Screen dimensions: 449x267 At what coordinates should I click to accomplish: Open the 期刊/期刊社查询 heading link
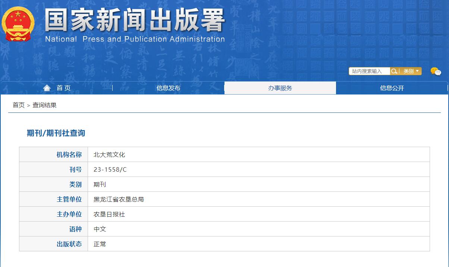[54, 133]
